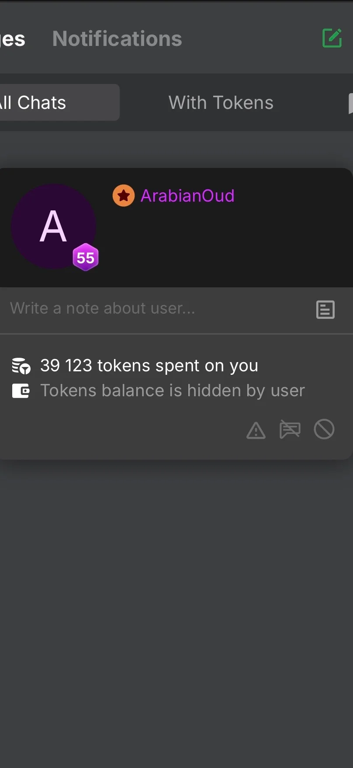Focus the "Write a note about user" field
353x768 pixels.
click(153, 308)
